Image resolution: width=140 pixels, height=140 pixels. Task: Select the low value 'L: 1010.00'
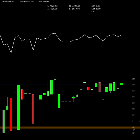click(x=74, y=9)
